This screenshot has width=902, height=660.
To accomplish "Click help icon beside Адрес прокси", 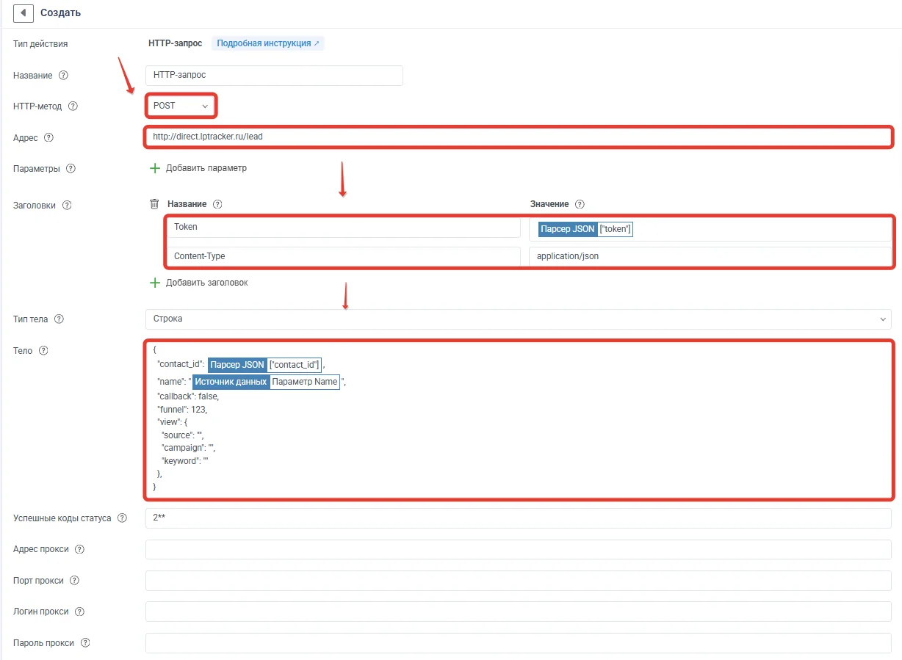I will pos(79,549).
